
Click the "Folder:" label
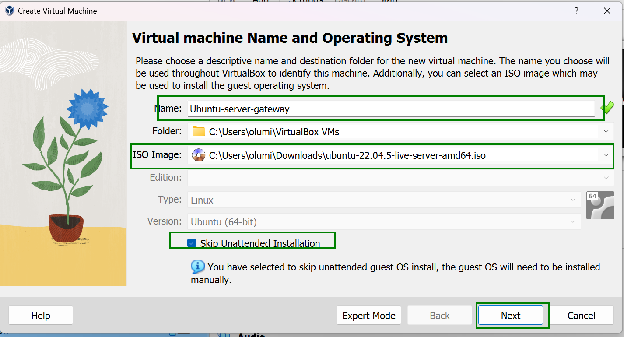(x=167, y=131)
